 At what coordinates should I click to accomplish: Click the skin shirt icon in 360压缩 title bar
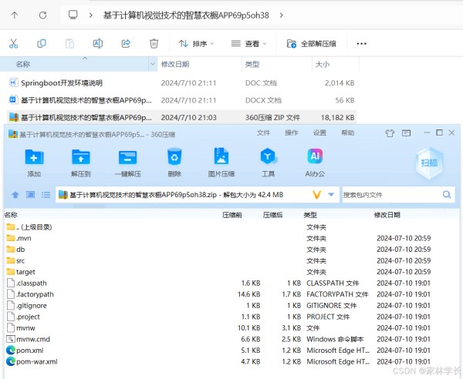(390, 133)
